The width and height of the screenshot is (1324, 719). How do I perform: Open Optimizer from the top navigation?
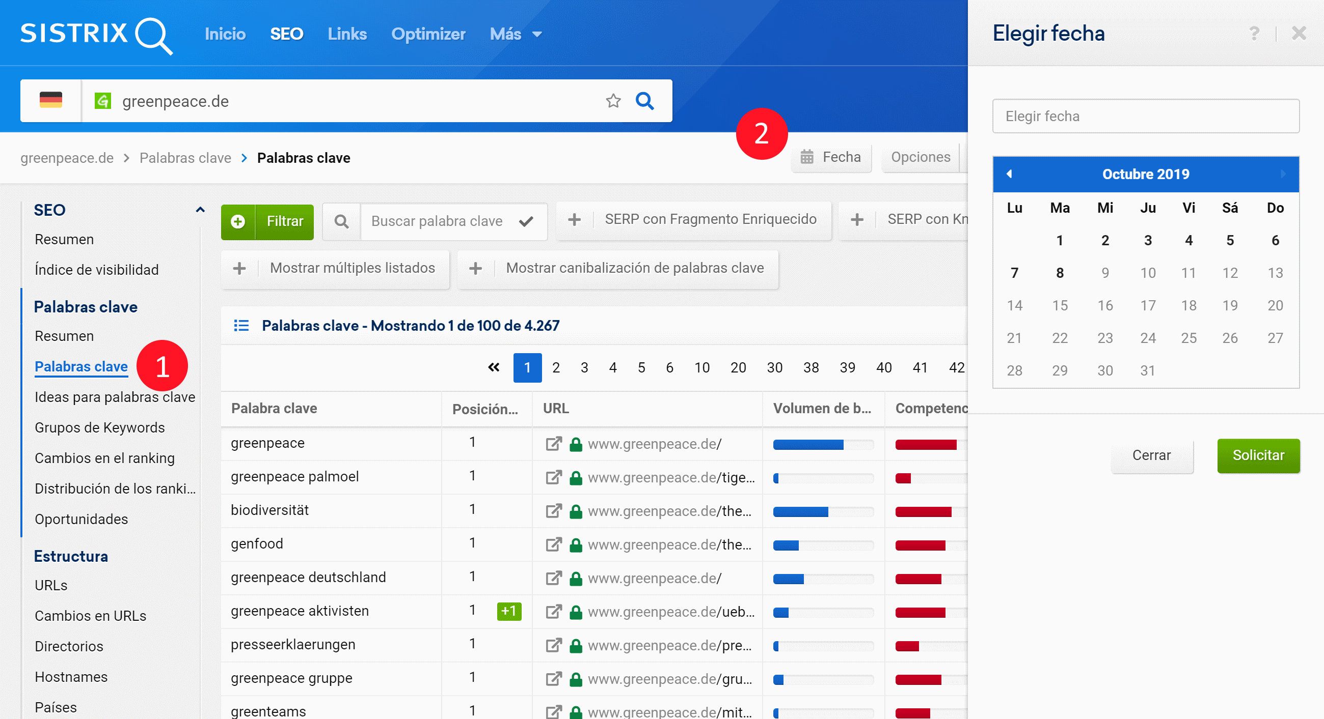tap(428, 35)
